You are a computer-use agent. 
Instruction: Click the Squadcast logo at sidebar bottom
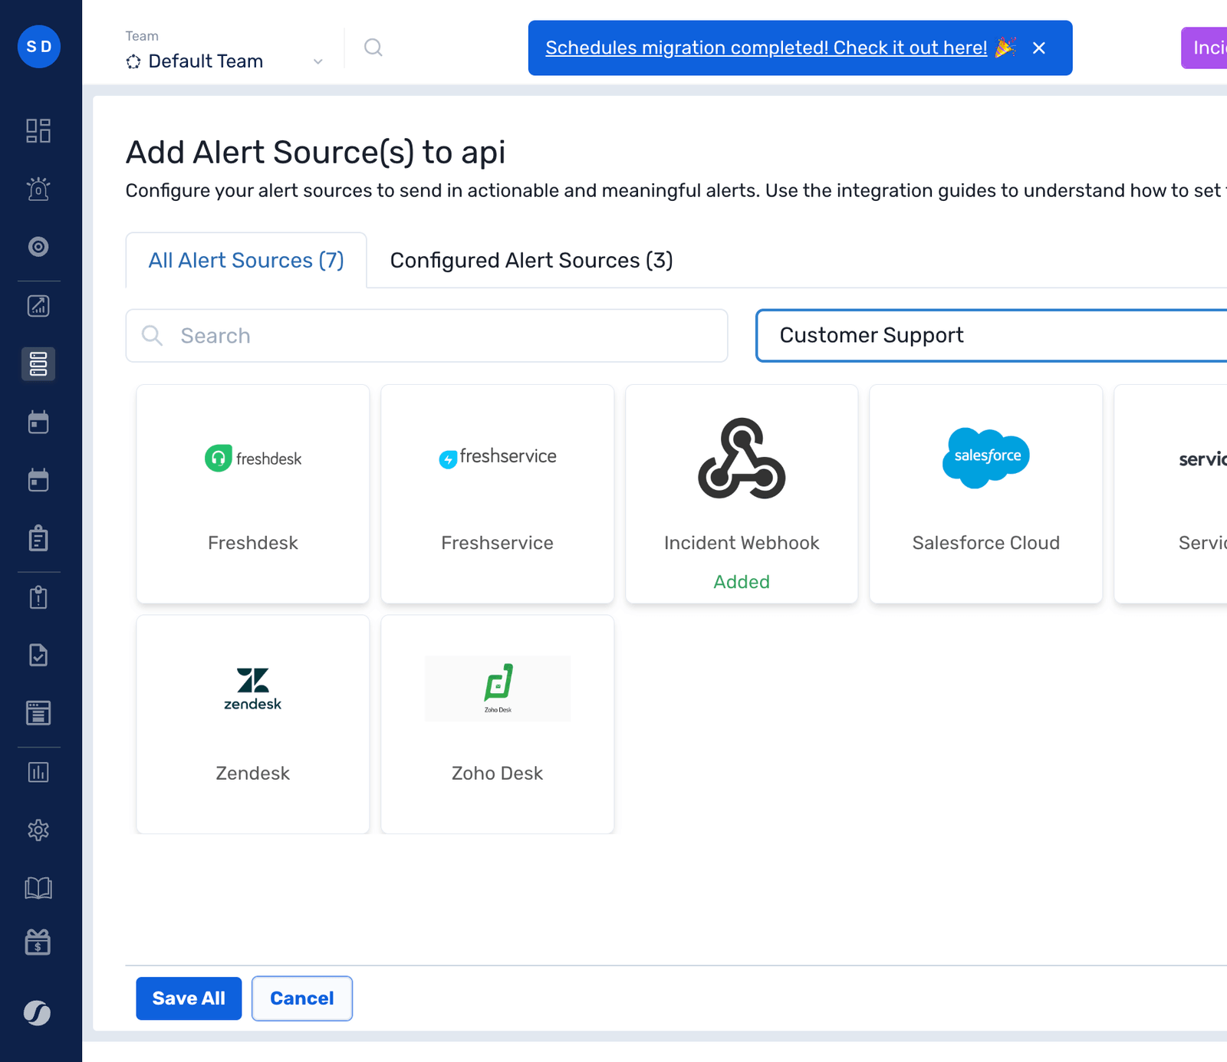pos(38,1013)
